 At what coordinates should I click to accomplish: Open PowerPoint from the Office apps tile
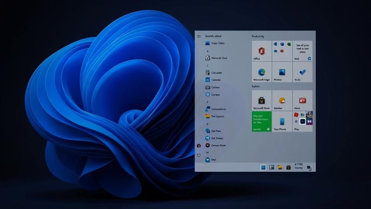[282, 51]
